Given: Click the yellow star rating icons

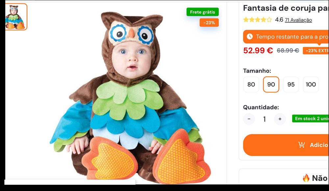Looking at the screenshot, I should 257,20.
